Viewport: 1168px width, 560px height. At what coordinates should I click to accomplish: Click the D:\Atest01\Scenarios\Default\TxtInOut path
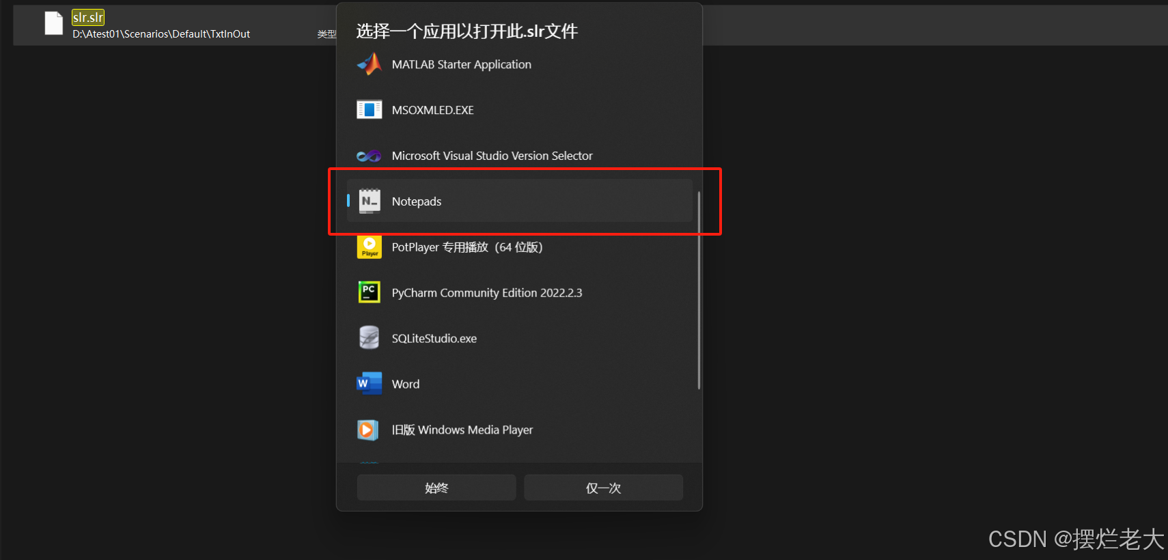161,34
